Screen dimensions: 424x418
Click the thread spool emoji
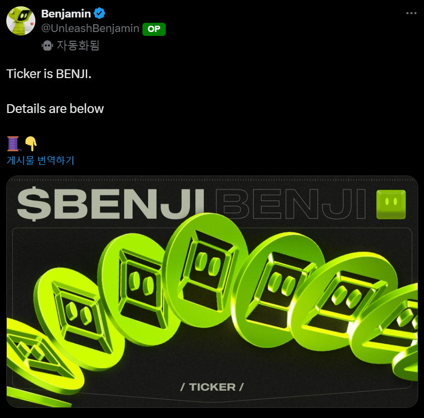tap(14, 144)
